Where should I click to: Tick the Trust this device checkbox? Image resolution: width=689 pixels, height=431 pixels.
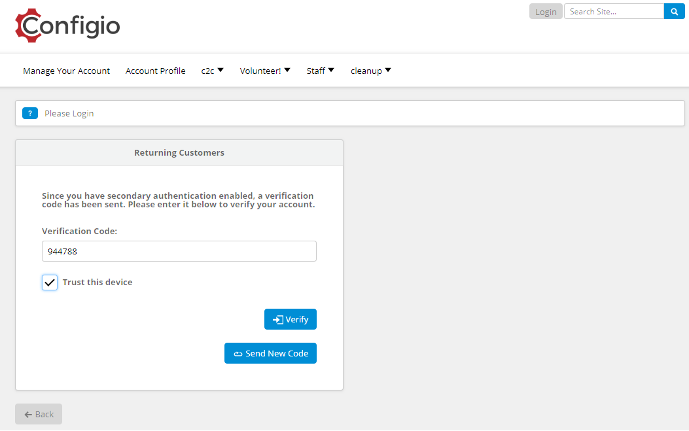coord(50,283)
